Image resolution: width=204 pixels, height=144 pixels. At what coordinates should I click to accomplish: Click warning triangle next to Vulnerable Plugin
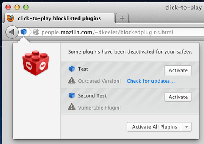tap(72, 107)
